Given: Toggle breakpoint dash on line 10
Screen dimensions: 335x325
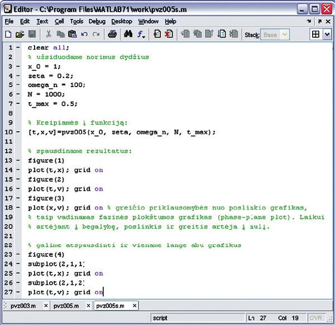Looking at the screenshot, I should click(x=18, y=132).
